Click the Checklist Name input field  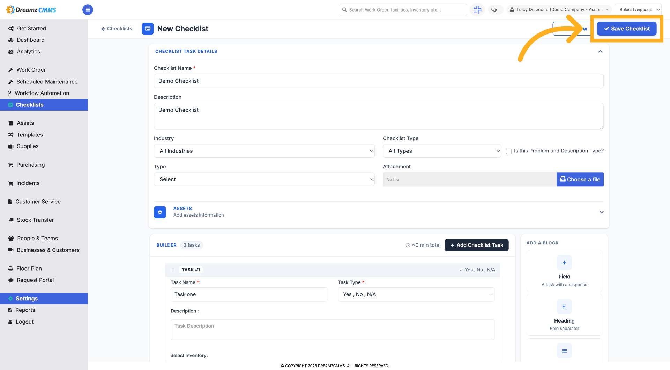[x=379, y=81]
